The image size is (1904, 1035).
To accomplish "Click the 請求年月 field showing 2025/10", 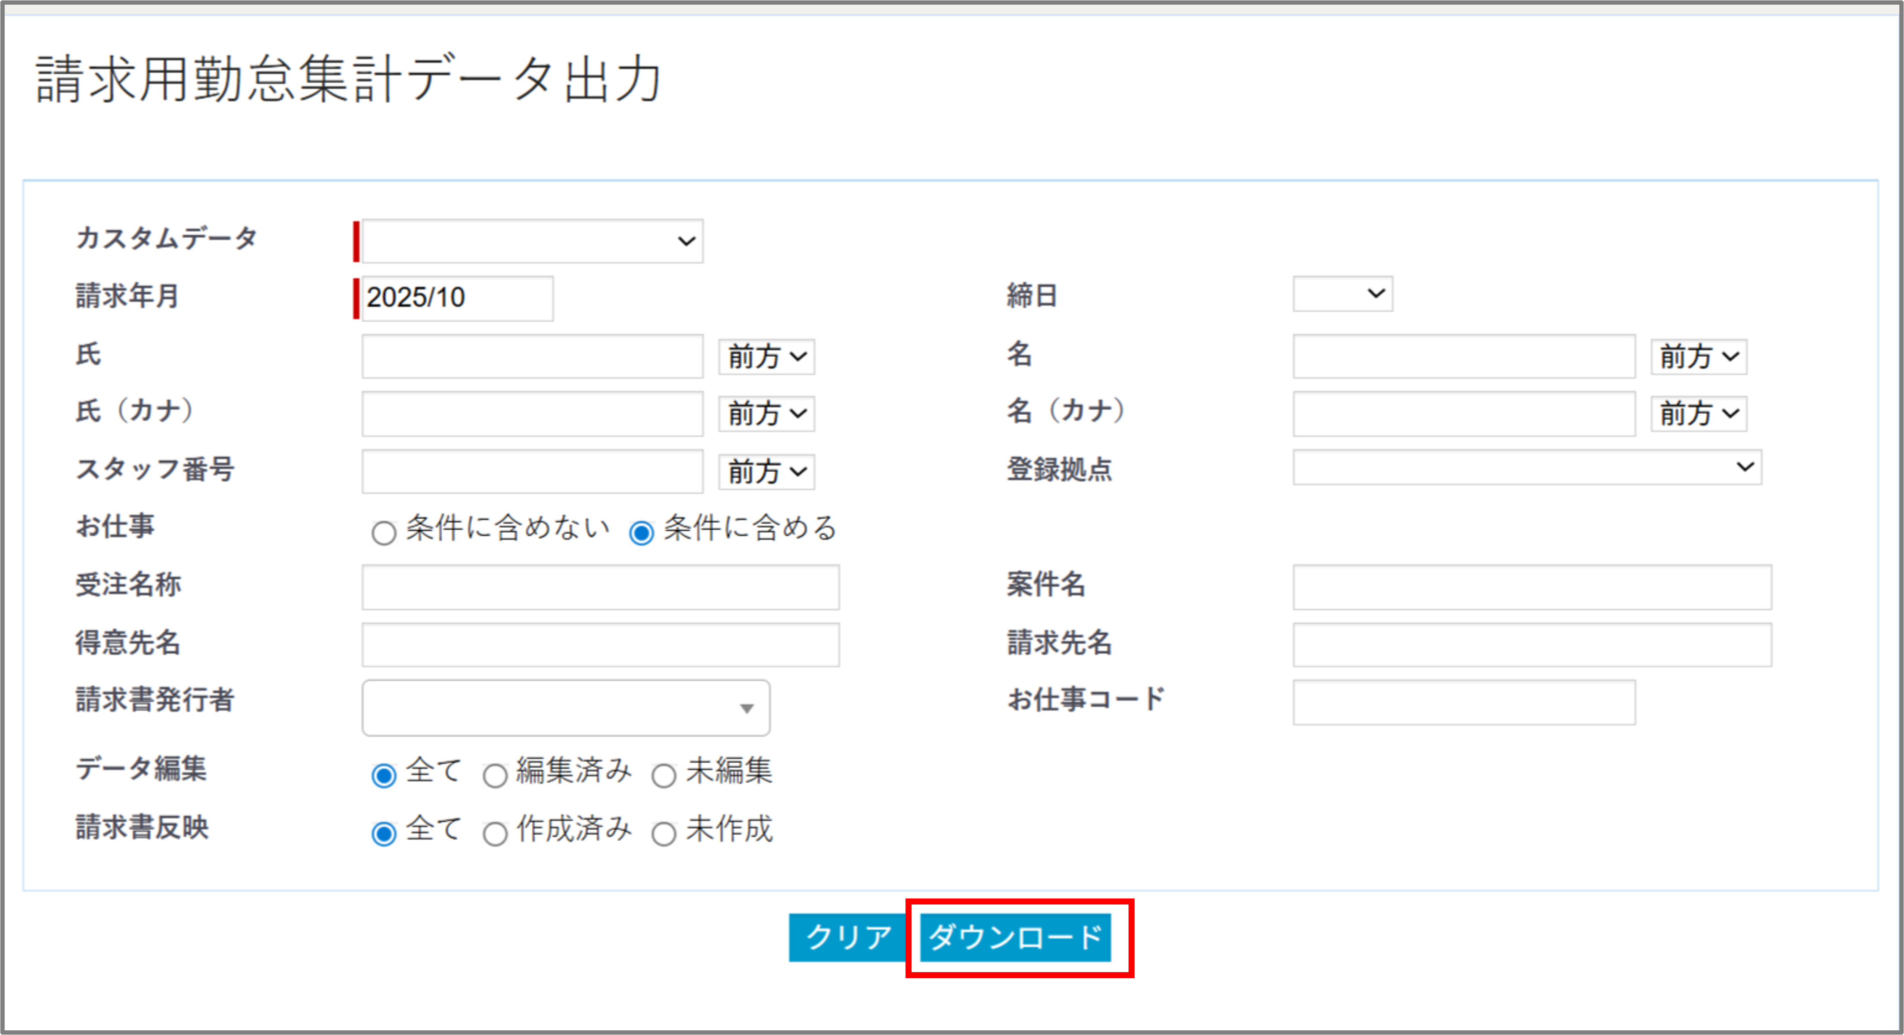I will coord(458,298).
